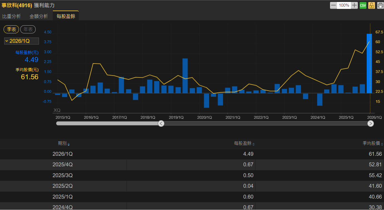Open the 2026/1Q period dropdown
Screen dimensions: 384x210
21,41
